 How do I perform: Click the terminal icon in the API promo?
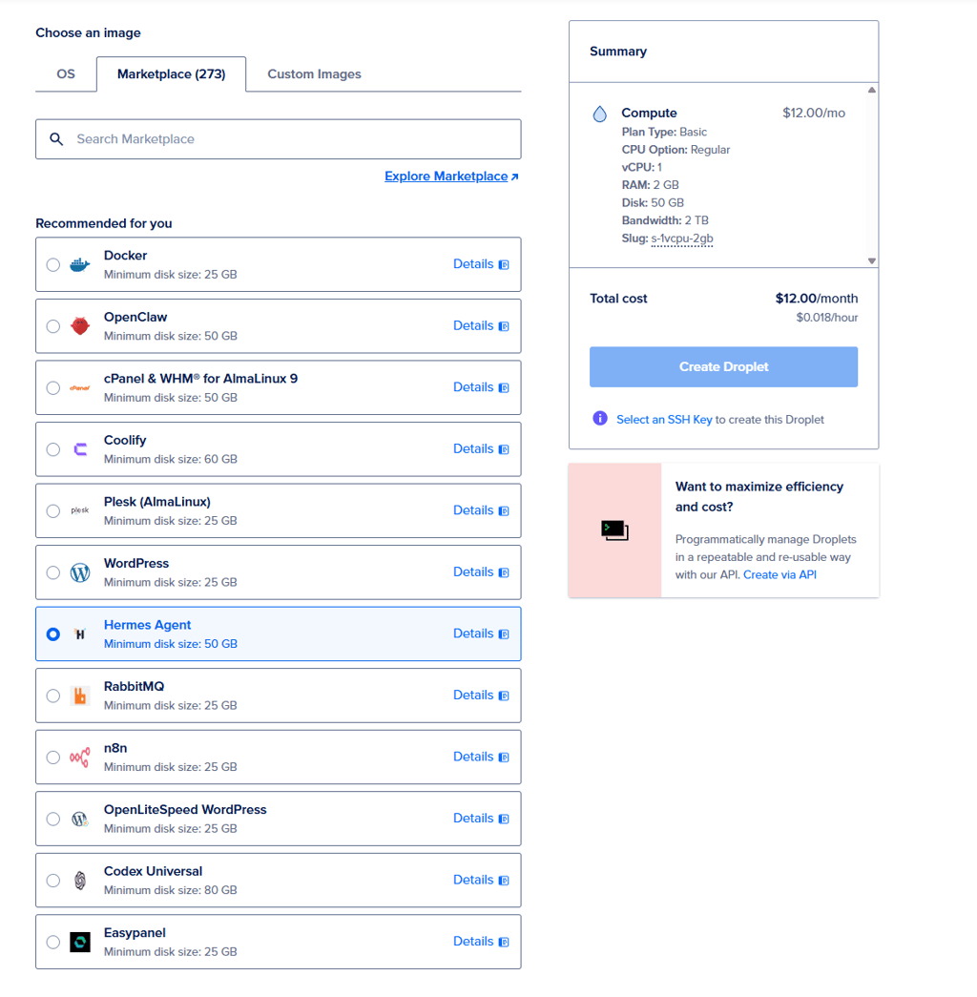pos(614,530)
